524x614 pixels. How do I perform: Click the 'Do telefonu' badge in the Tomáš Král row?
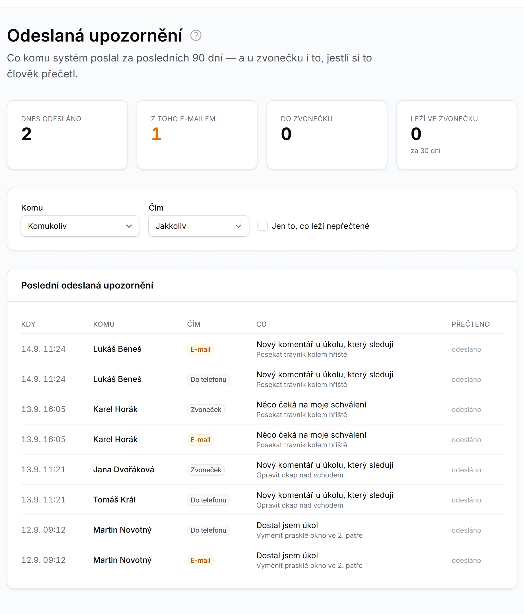click(x=208, y=500)
